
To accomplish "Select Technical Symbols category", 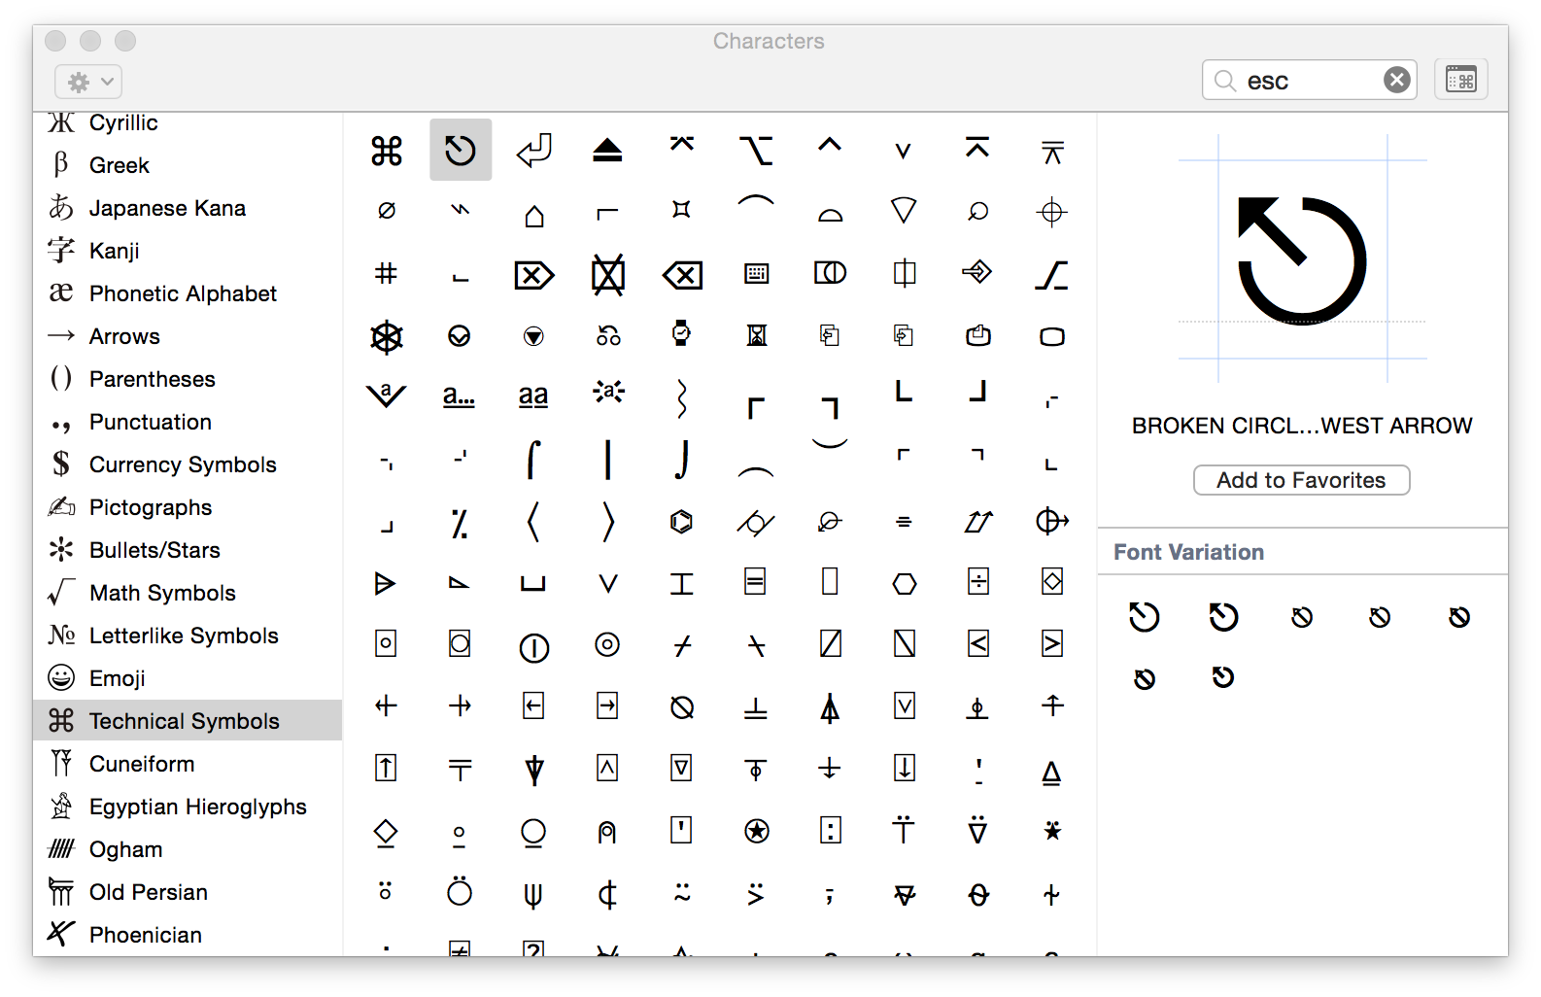I will pos(188,720).
